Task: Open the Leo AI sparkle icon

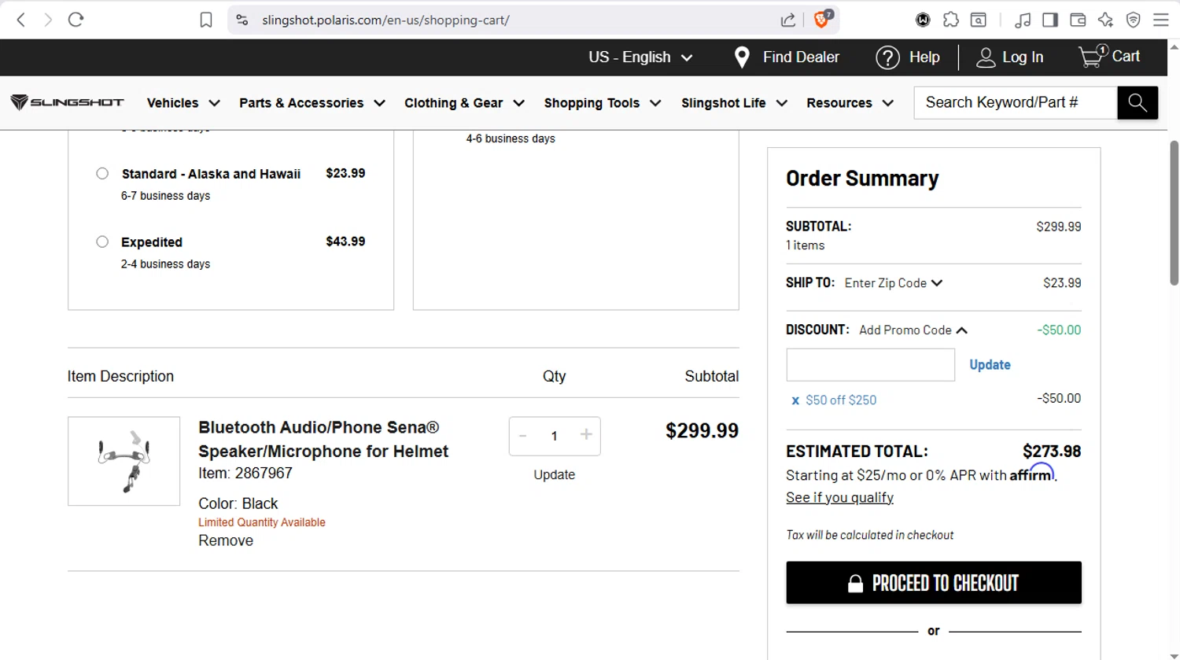Action: (1105, 20)
